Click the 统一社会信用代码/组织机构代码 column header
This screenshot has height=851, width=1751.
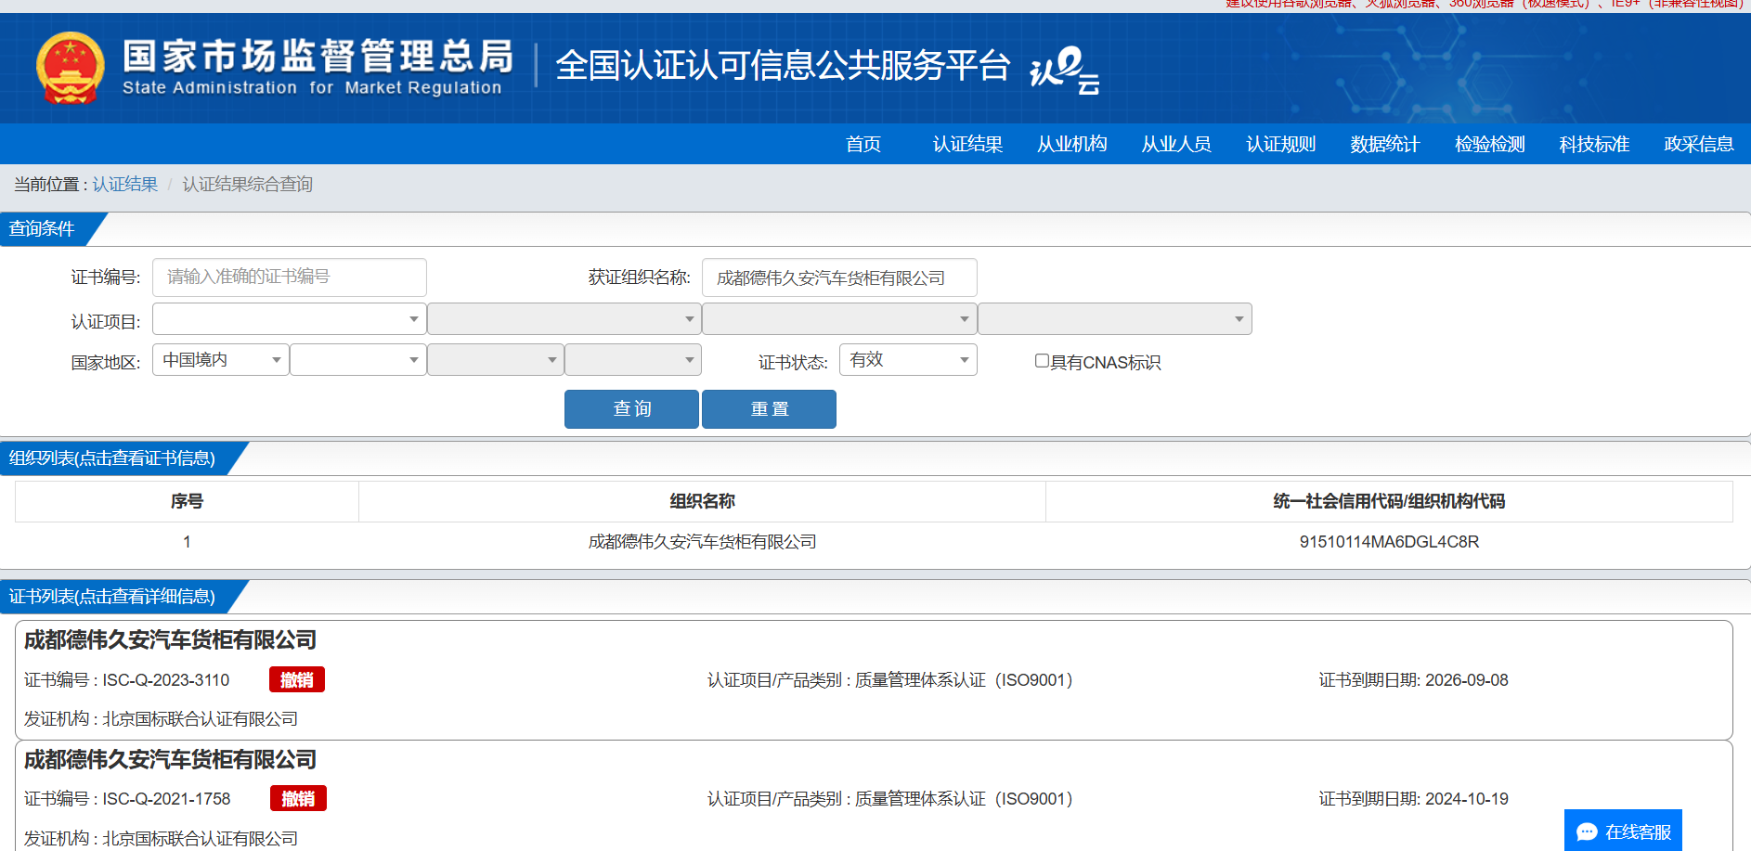tap(1389, 501)
